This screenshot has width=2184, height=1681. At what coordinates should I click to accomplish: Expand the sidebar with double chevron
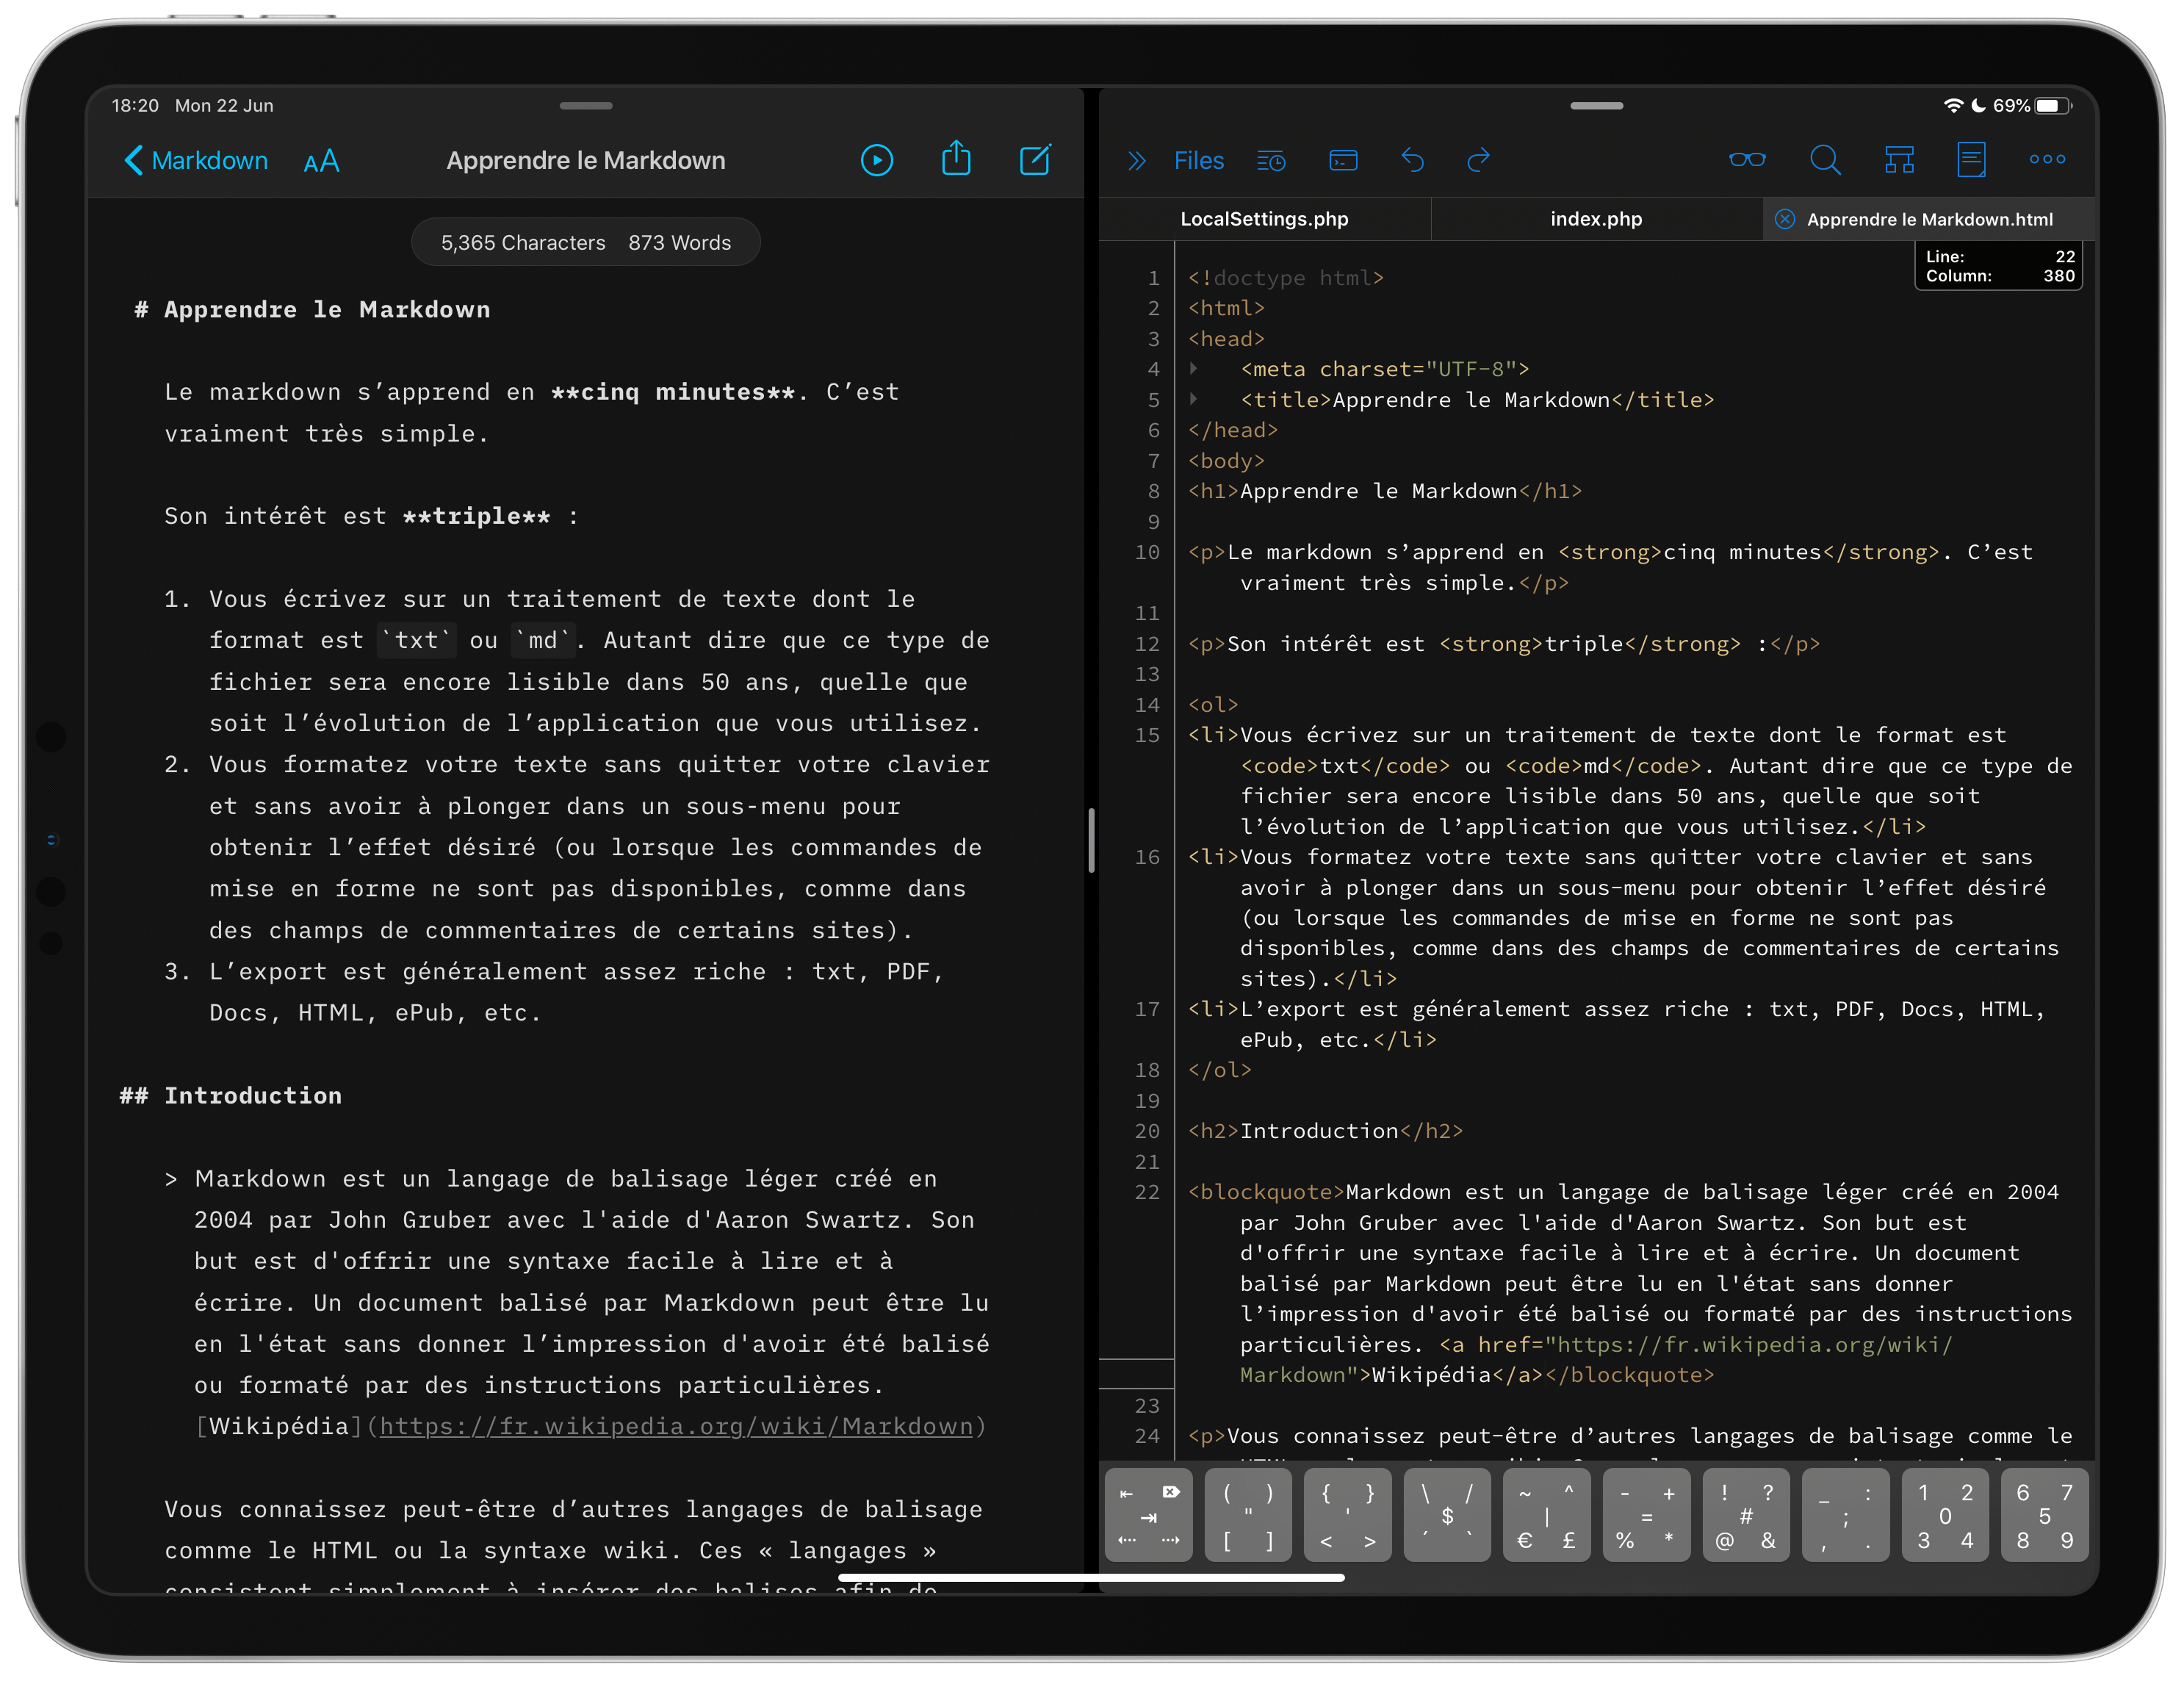click(x=1136, y=161)
